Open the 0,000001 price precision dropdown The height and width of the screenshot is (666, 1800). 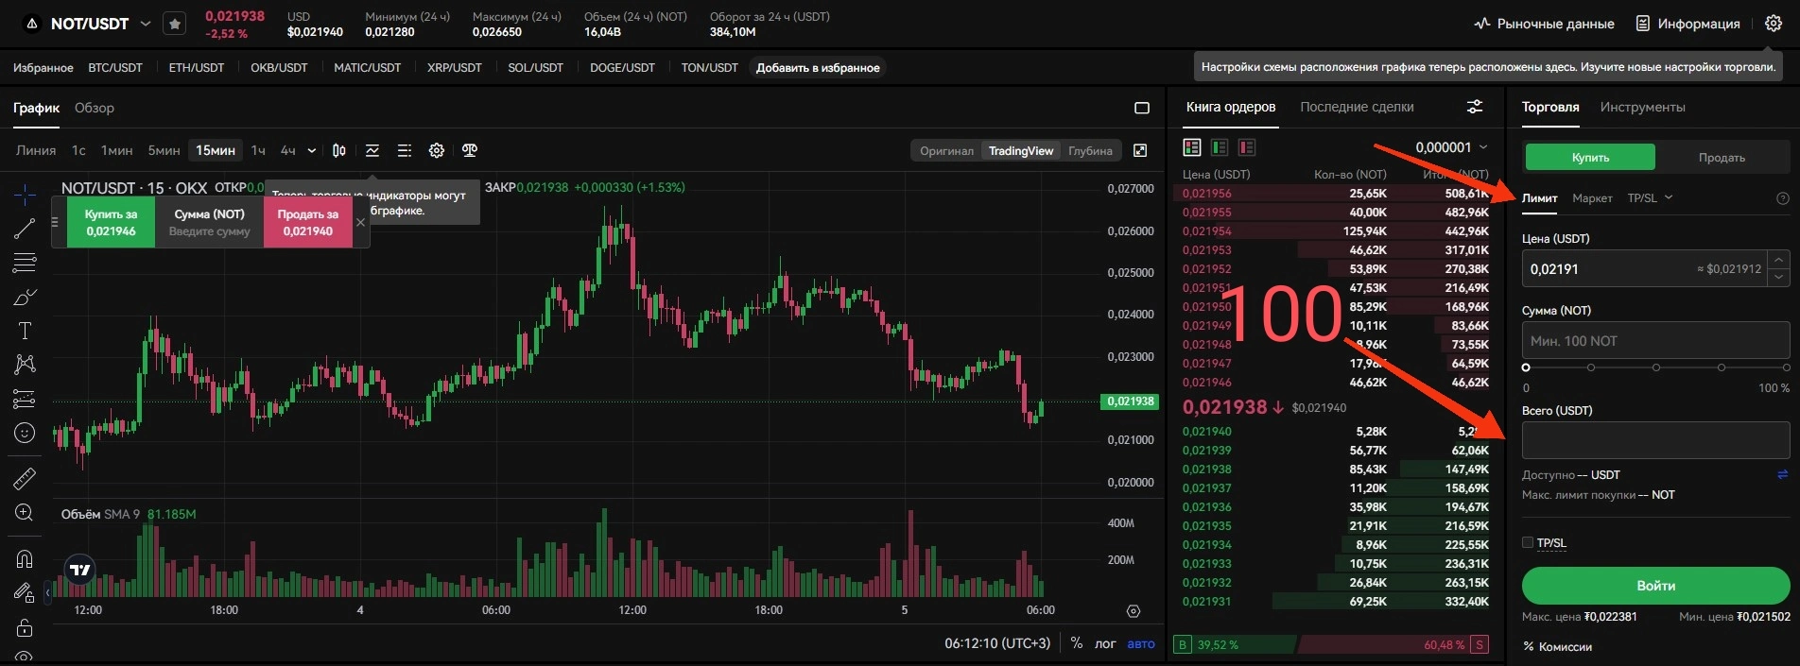click(1451, 147)
